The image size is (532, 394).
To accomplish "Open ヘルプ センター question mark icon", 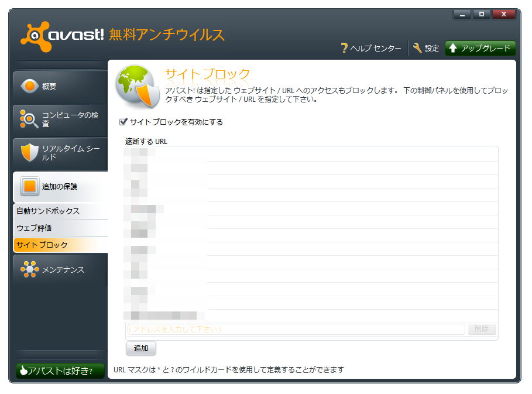I will [344, 48].
